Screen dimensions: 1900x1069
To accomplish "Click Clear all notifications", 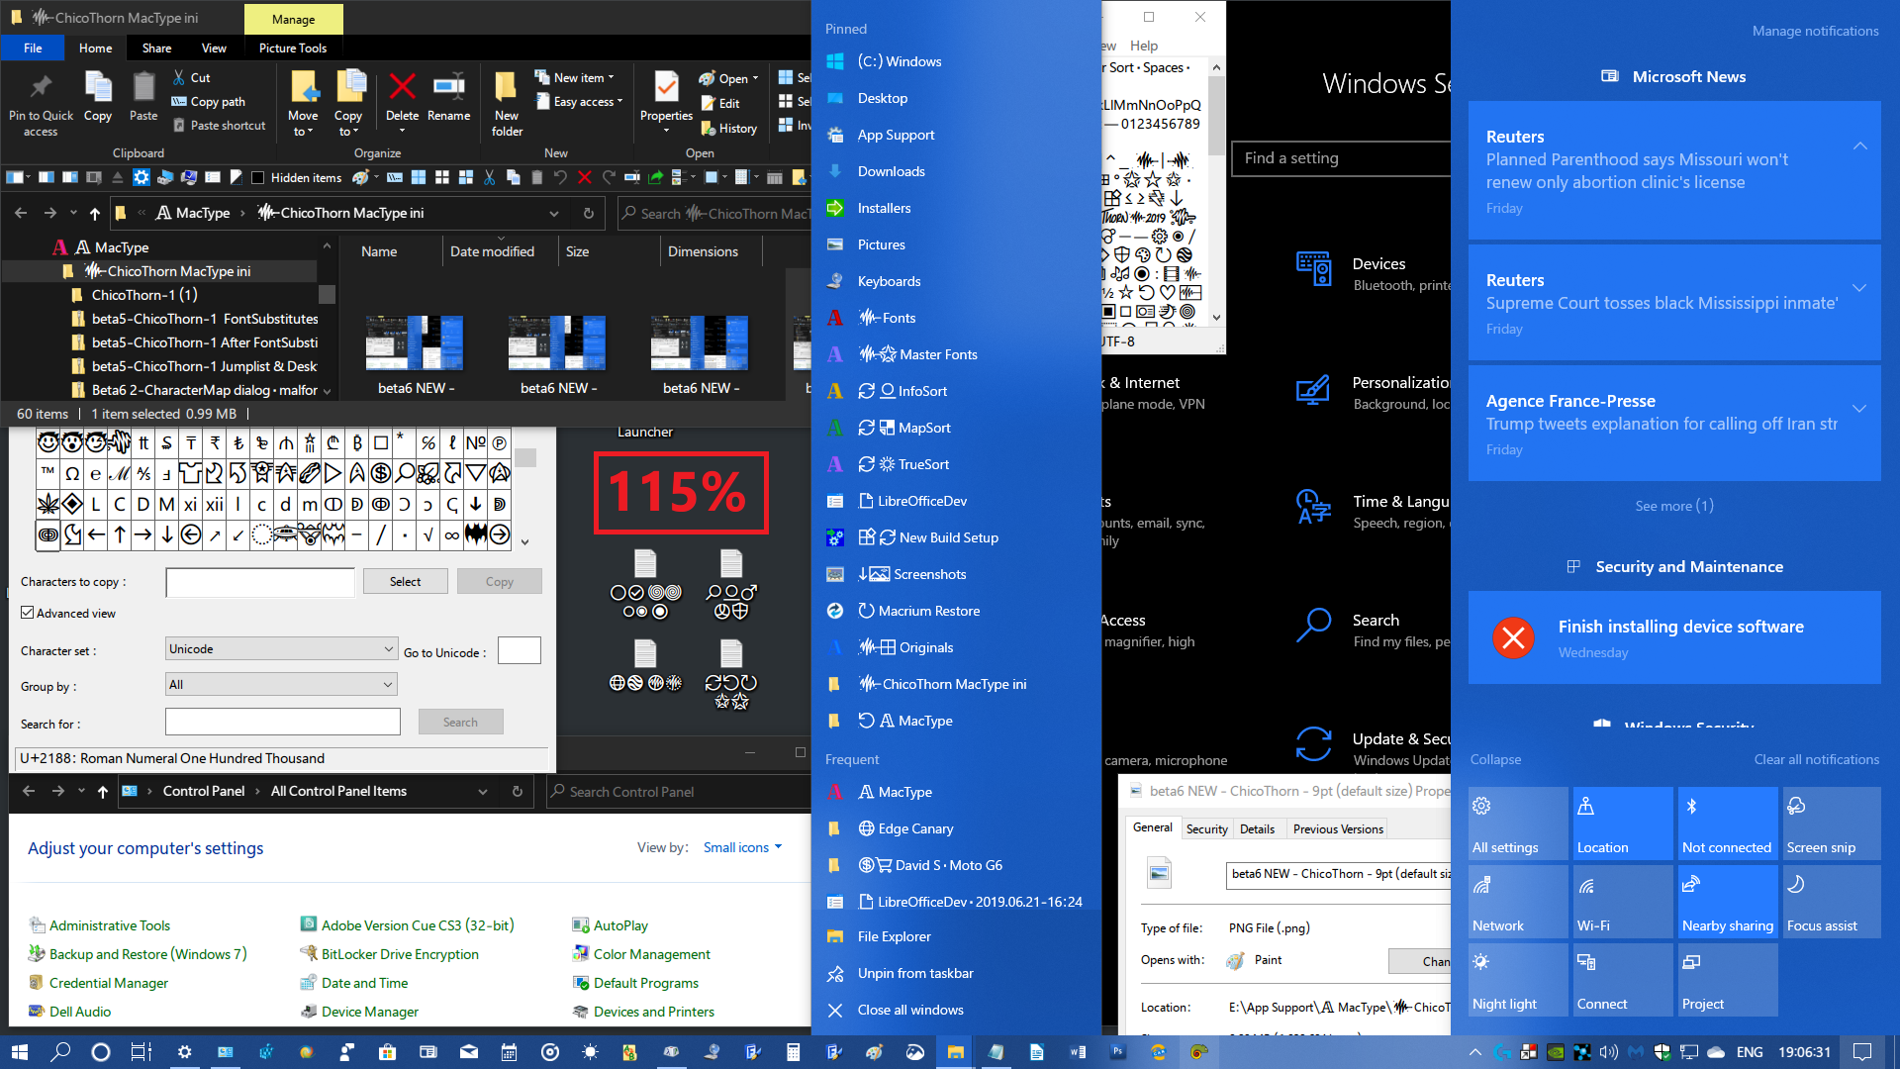I will coord(1816,759).
